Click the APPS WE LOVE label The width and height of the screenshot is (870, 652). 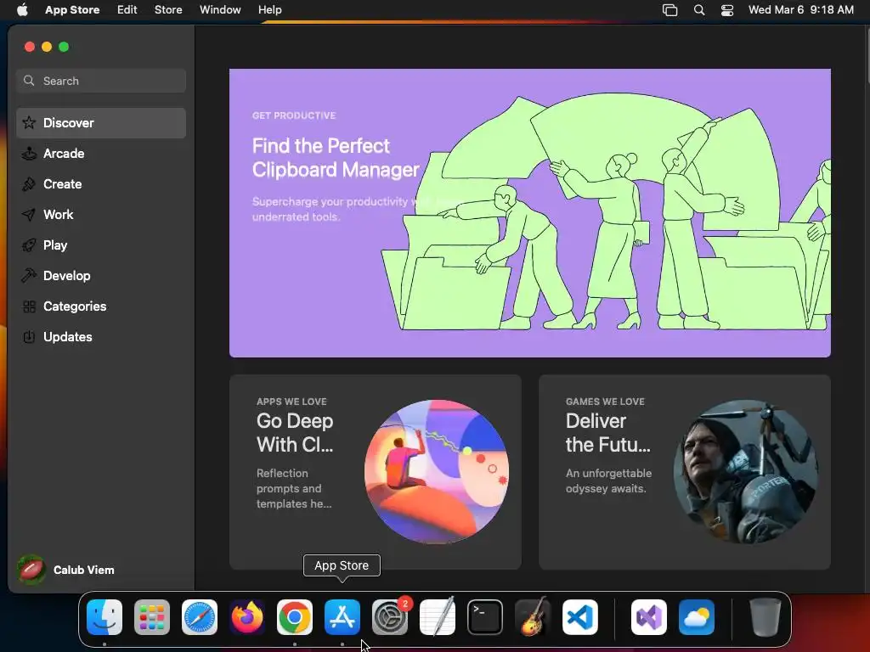[x=291, y=402]
